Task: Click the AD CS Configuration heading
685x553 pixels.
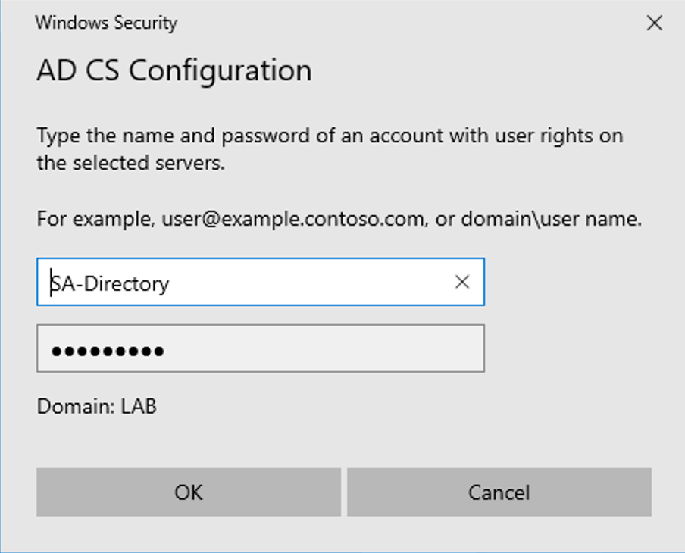Action: click(x=174, y=70)
